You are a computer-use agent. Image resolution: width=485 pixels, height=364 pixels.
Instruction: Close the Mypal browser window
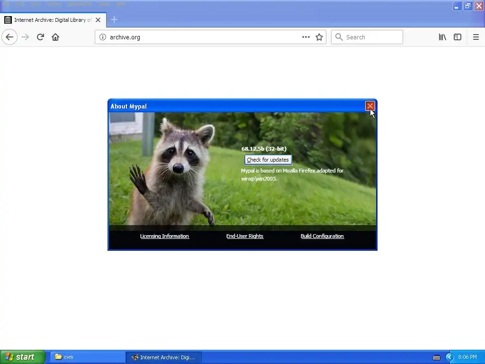[x=479, y=6]
